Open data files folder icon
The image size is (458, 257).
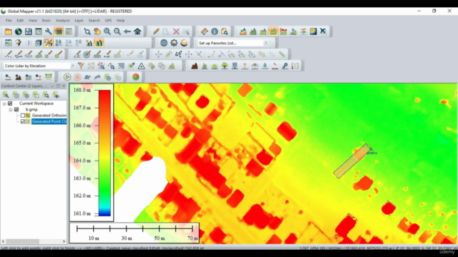pos(8,31)
